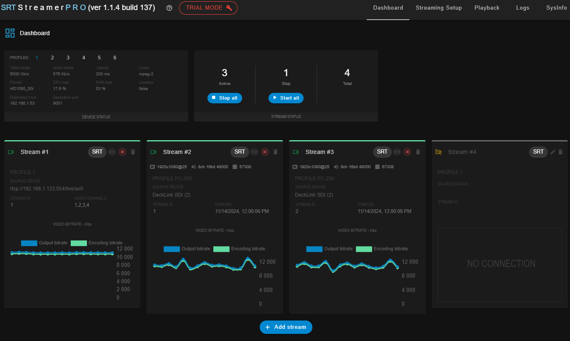Select profile 4 in device status

click(84, 58)
